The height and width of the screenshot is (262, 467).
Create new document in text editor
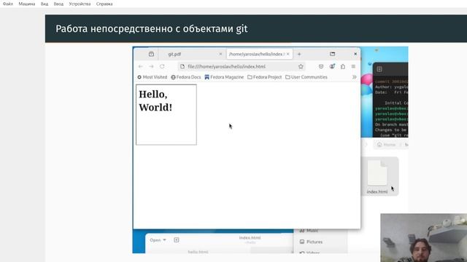(x=177, y=240)
